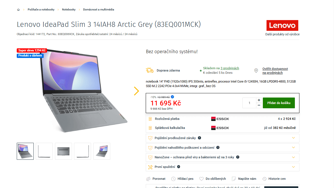This screenshot has height=188, width=334.
Task: Decrease quantity with the minus button
Action: point(259,105)
